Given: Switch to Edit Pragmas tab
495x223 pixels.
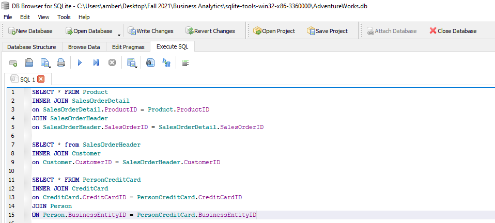Looking at the screenshot, I should click(x=128, y=47).
